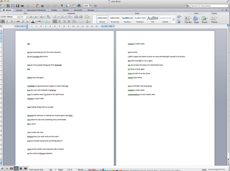The image size is (230, 171).
Task: Click the Print icon in toolbar
Action: point(22,6)
